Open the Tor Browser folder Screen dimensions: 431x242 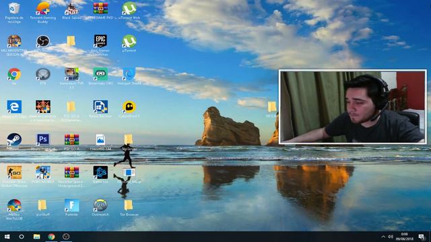129,205
